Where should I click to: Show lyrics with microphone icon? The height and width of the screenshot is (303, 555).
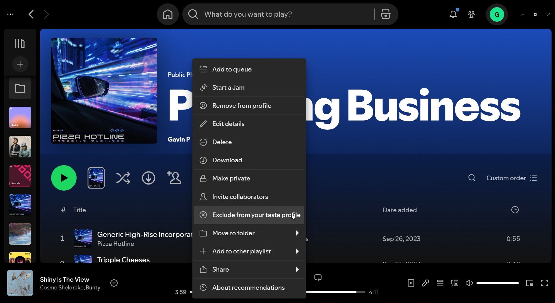tap(425, 283)
